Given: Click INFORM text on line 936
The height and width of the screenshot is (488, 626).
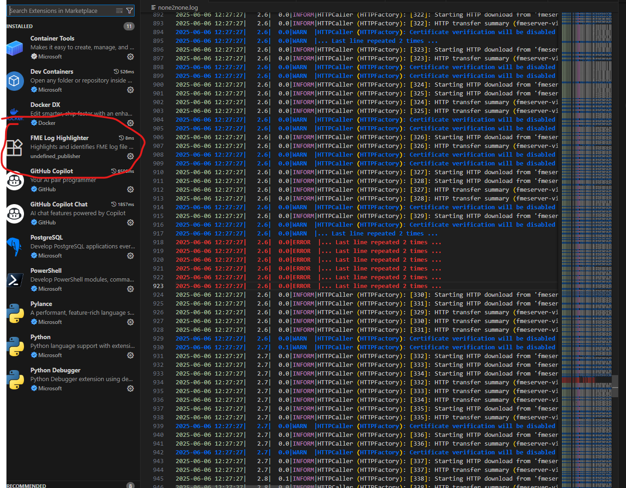Looking at the screenshot, I should pyautogui.click(x=303, y=400).
